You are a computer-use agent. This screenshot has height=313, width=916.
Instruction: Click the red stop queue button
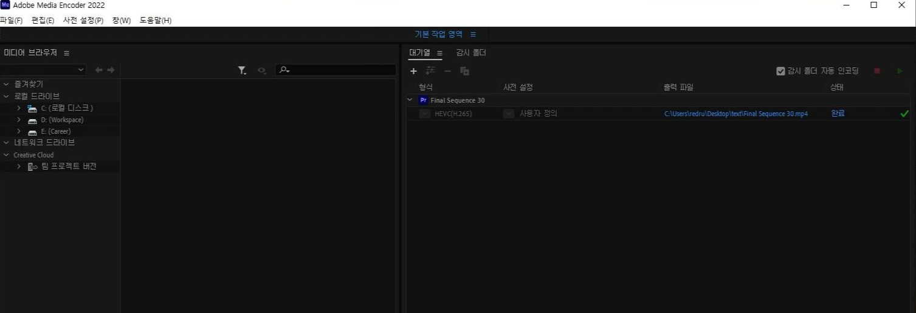[x=877, y=71]
